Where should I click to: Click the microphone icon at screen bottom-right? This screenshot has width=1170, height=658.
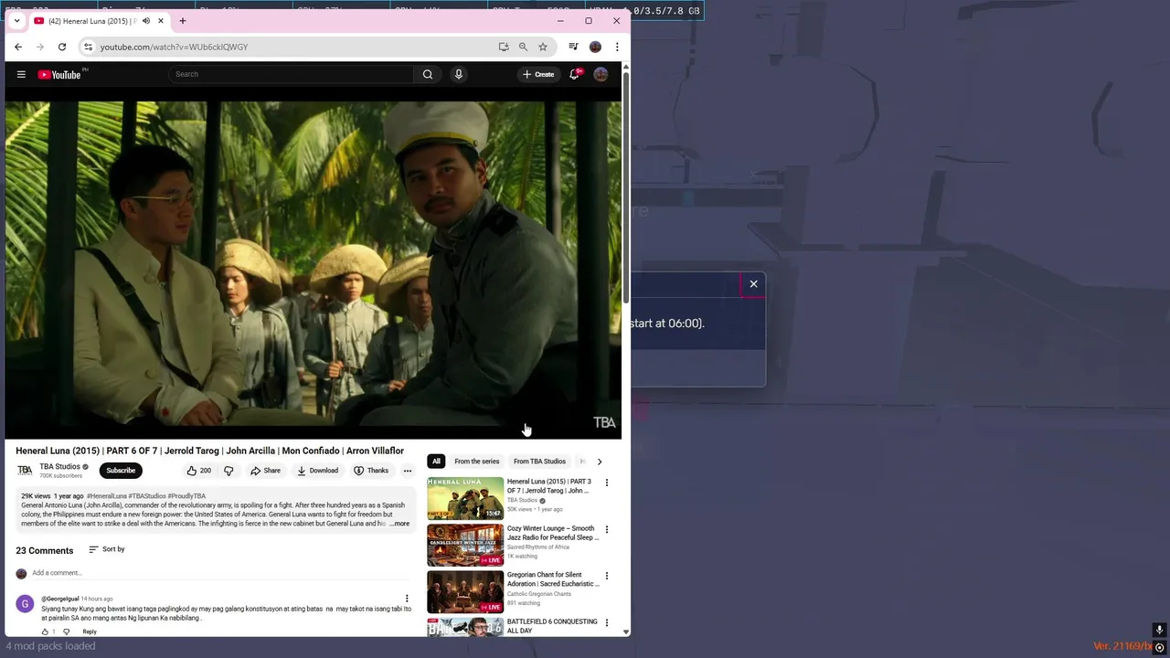pos(1159,630)
